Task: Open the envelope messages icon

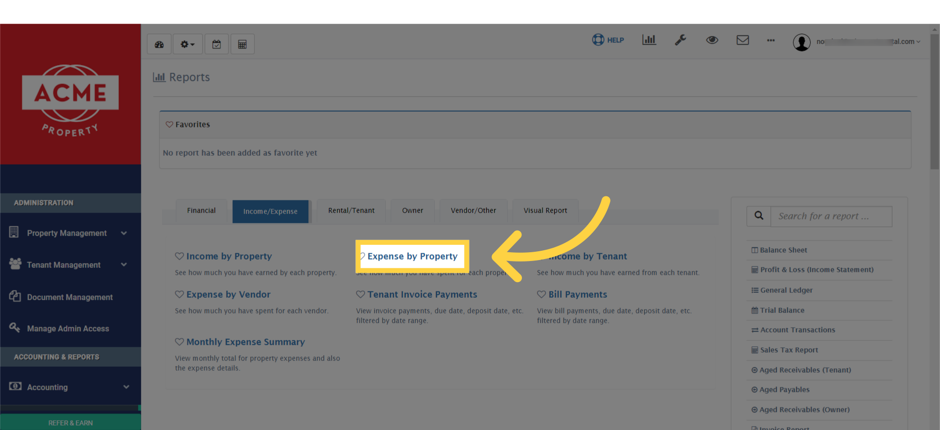Action: pyautogui.click(x=743, y=40)
